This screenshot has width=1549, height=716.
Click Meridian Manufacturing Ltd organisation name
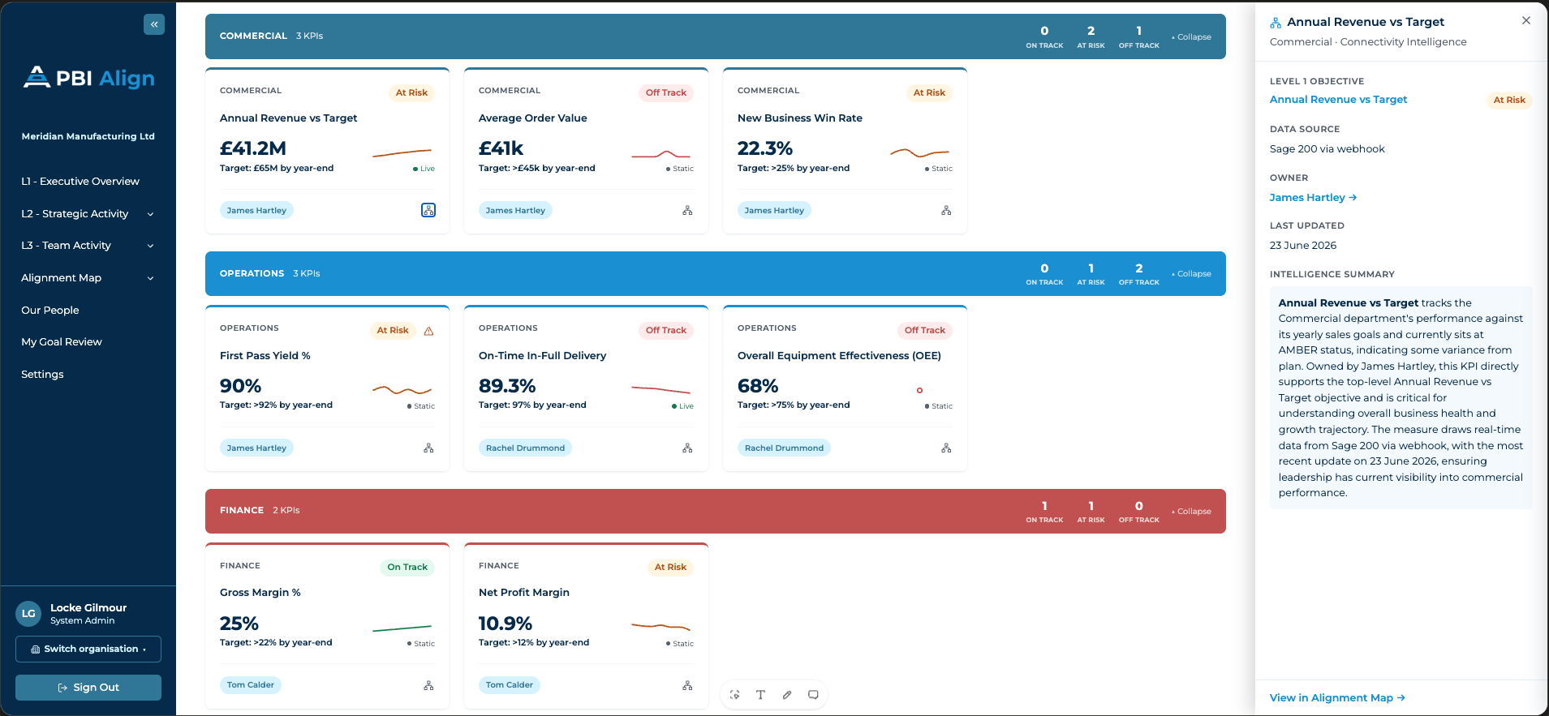(x=88, y=137)
